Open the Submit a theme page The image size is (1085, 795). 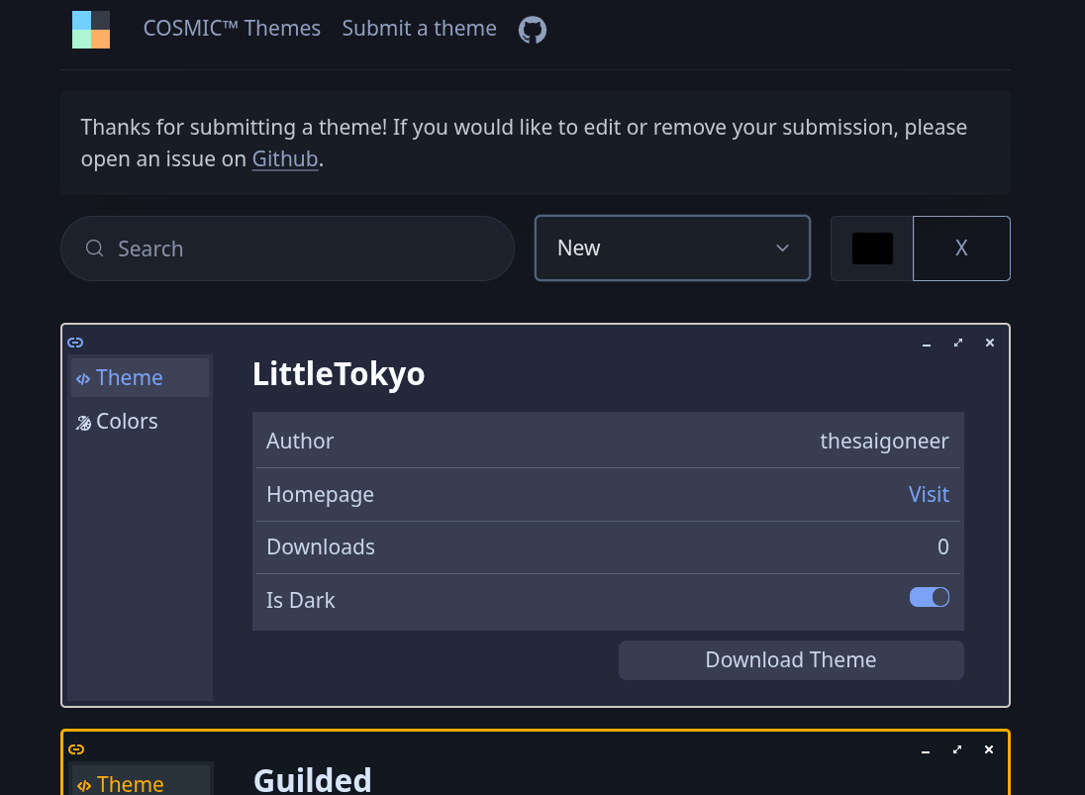pyautogui.click(x=419, y=29)
